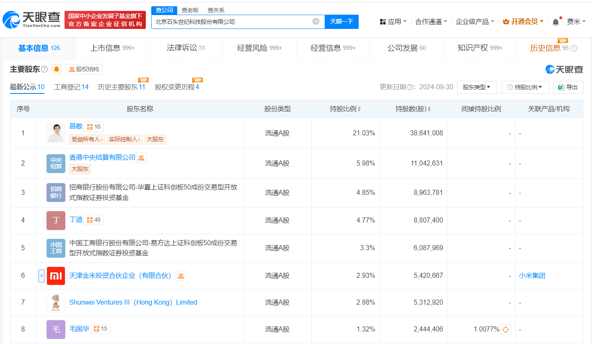Open equity chart icon next to 丁迪
The height and width of the screenshot is (344, 592).
[x=93, y=220]
